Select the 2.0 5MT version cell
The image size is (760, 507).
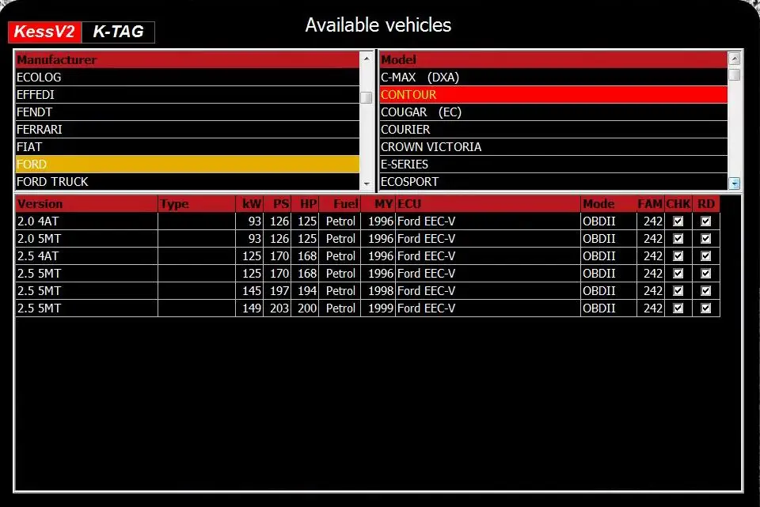(x=87, y=239)
